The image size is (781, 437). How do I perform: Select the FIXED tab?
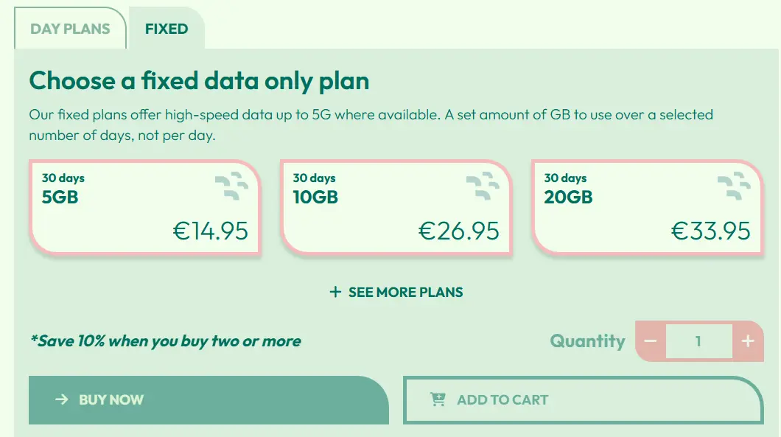pos(167,28)
